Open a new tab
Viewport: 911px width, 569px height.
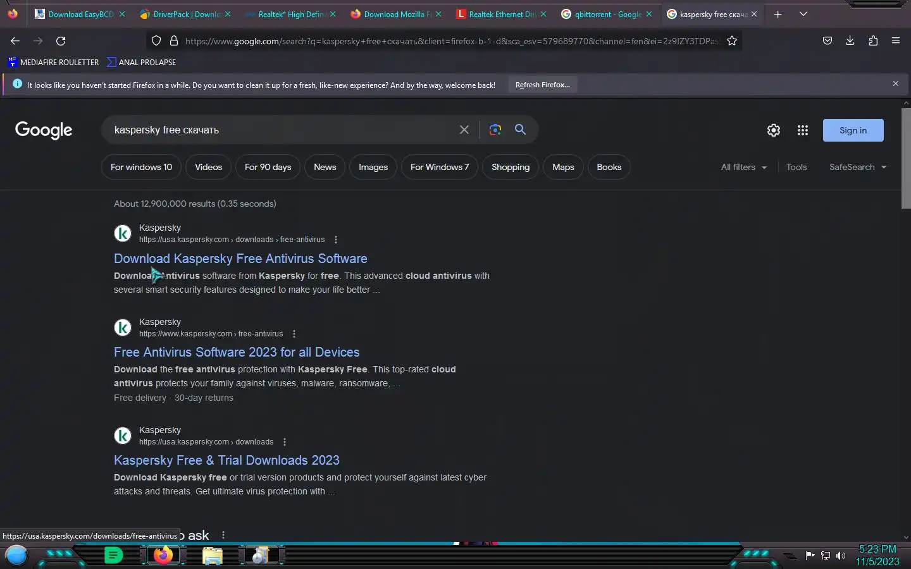778,14
